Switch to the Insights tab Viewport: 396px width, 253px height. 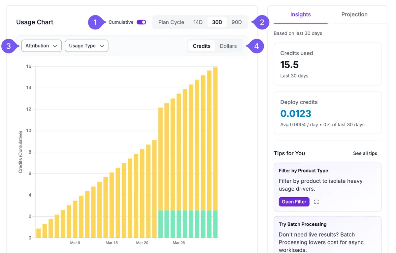pyautogui.click(x=301, y=15)
